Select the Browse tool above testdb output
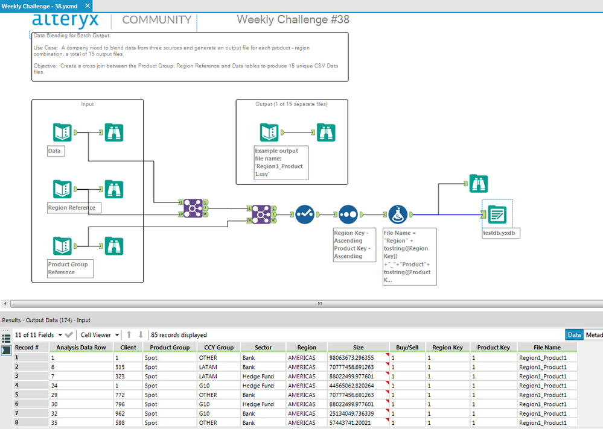 479,183
